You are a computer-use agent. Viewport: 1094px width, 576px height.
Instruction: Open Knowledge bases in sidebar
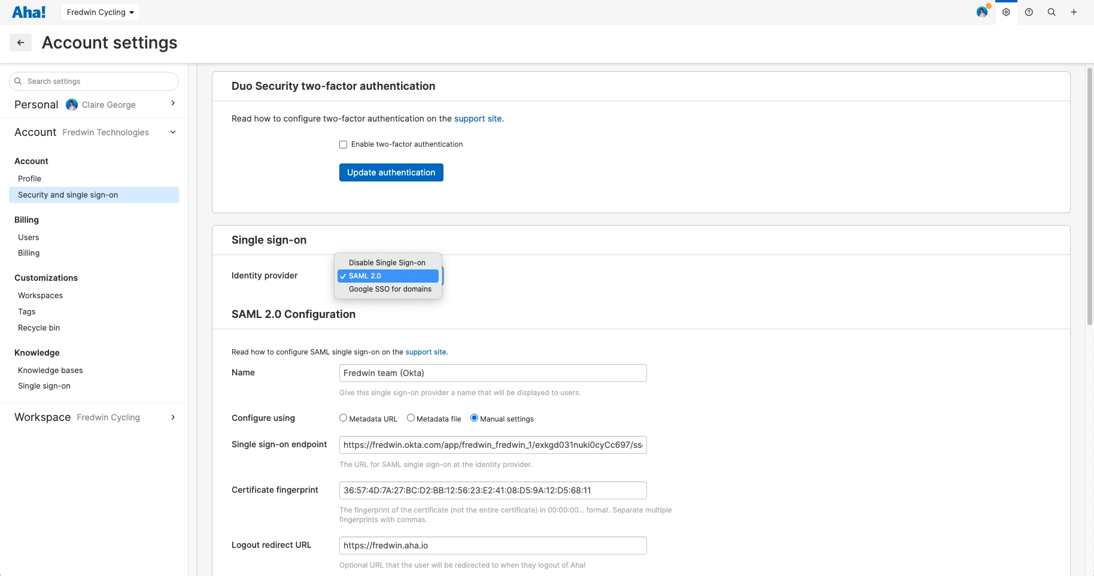[50, 370]
